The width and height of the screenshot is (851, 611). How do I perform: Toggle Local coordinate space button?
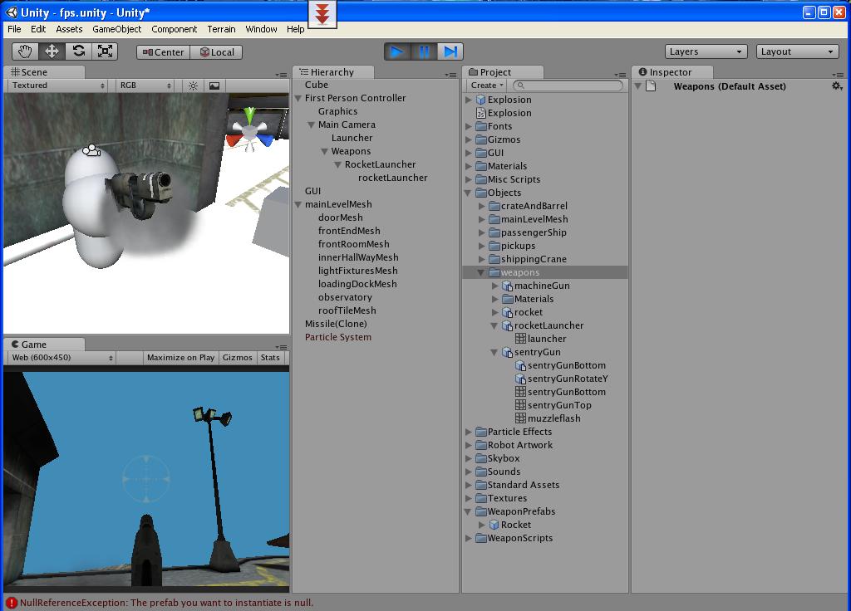(x=217, y=52)
